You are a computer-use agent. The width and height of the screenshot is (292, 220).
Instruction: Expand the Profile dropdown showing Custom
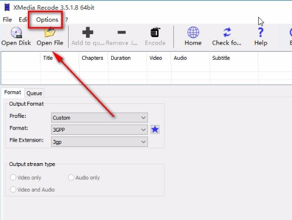coord(99,118)
